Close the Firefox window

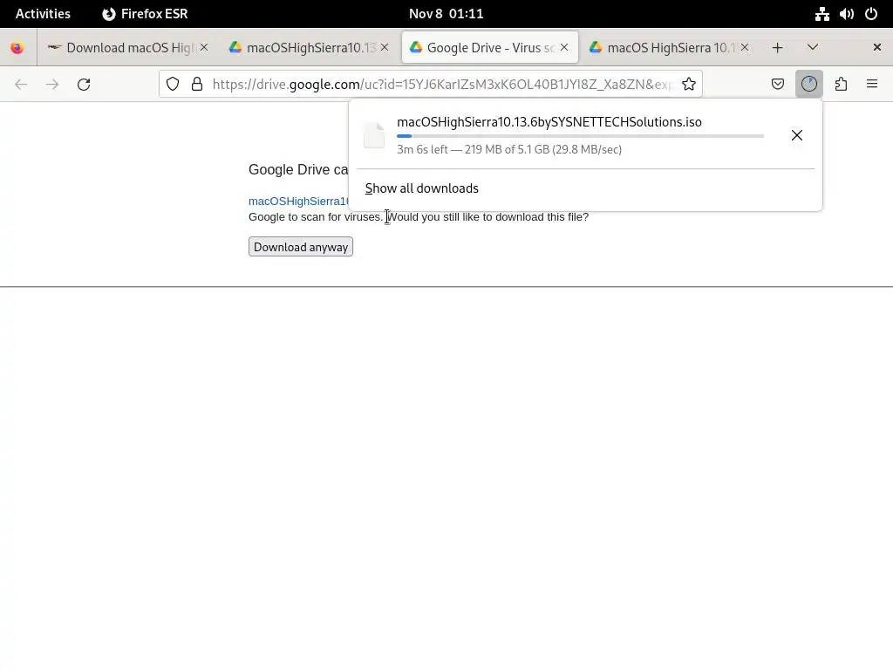[x=877, y=47]
